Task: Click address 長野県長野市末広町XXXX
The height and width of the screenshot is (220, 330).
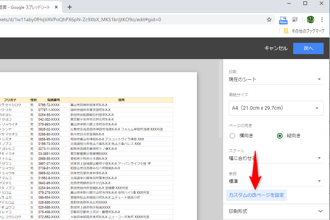Action: [x=89, y=203]
